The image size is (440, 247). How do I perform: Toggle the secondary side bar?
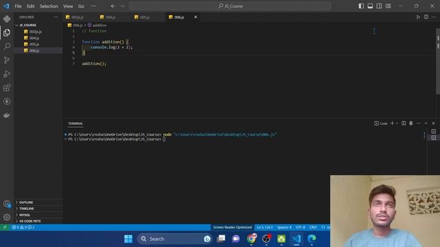(379, 6)
